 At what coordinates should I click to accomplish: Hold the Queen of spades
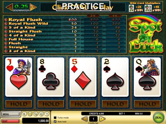tap(147, 104)
